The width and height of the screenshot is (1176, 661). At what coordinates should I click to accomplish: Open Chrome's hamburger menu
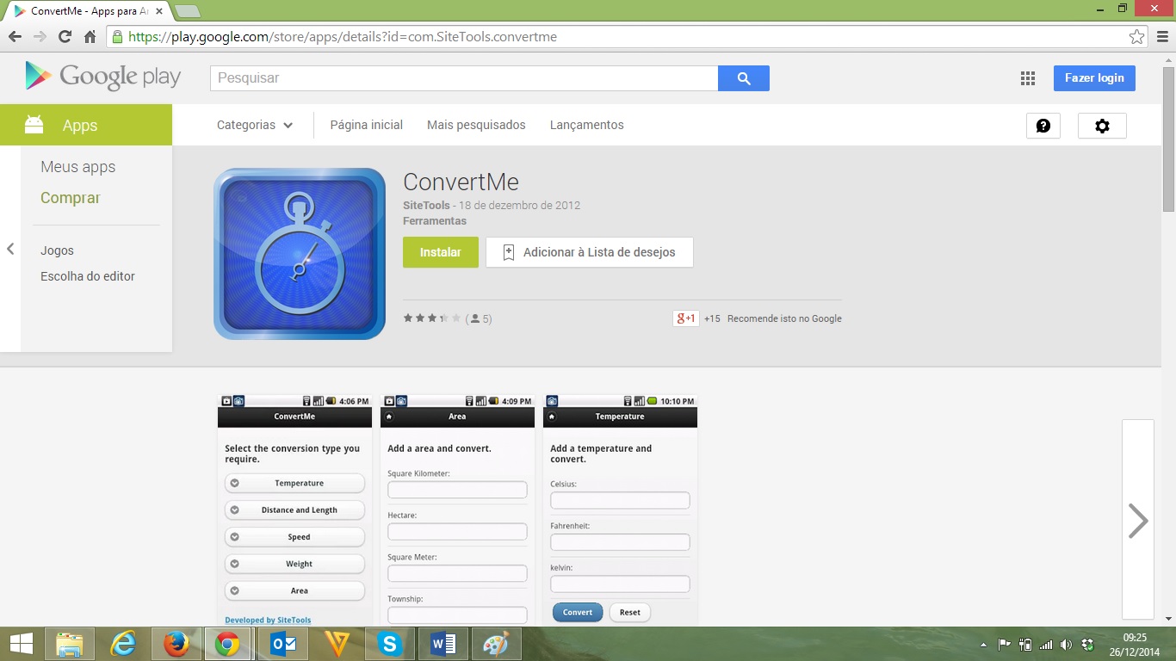pyautogui.click(x=1161, y=37)
